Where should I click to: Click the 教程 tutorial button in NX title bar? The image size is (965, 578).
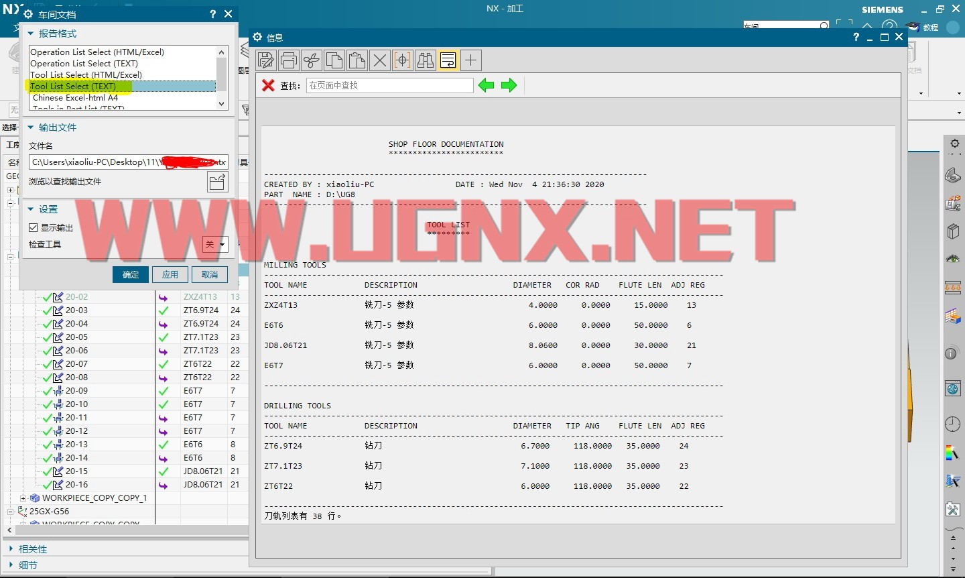tap(923, 27)
